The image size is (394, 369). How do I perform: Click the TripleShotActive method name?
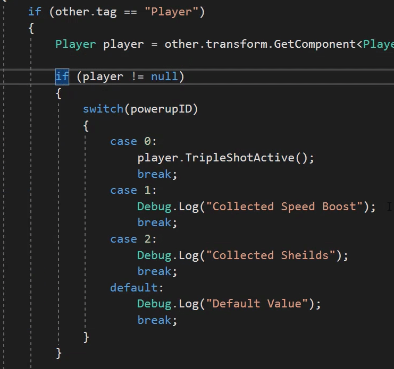240,158
